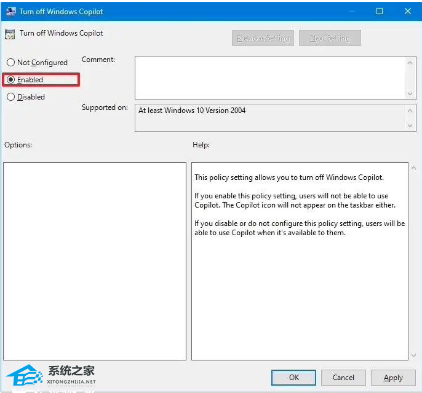Click inside the Comment text box
The image size is (422, 393).
(x=270, y=78)
